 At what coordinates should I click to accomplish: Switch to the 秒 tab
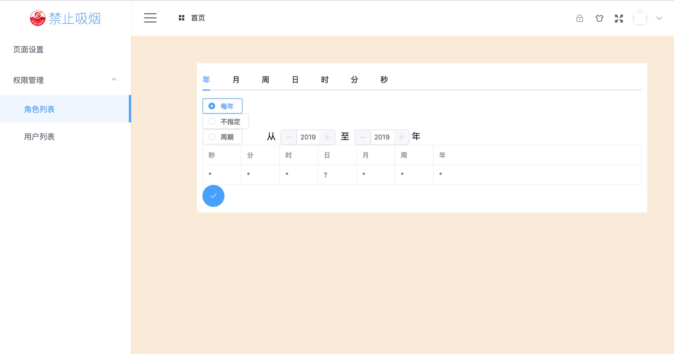click(x=384, y=80)
